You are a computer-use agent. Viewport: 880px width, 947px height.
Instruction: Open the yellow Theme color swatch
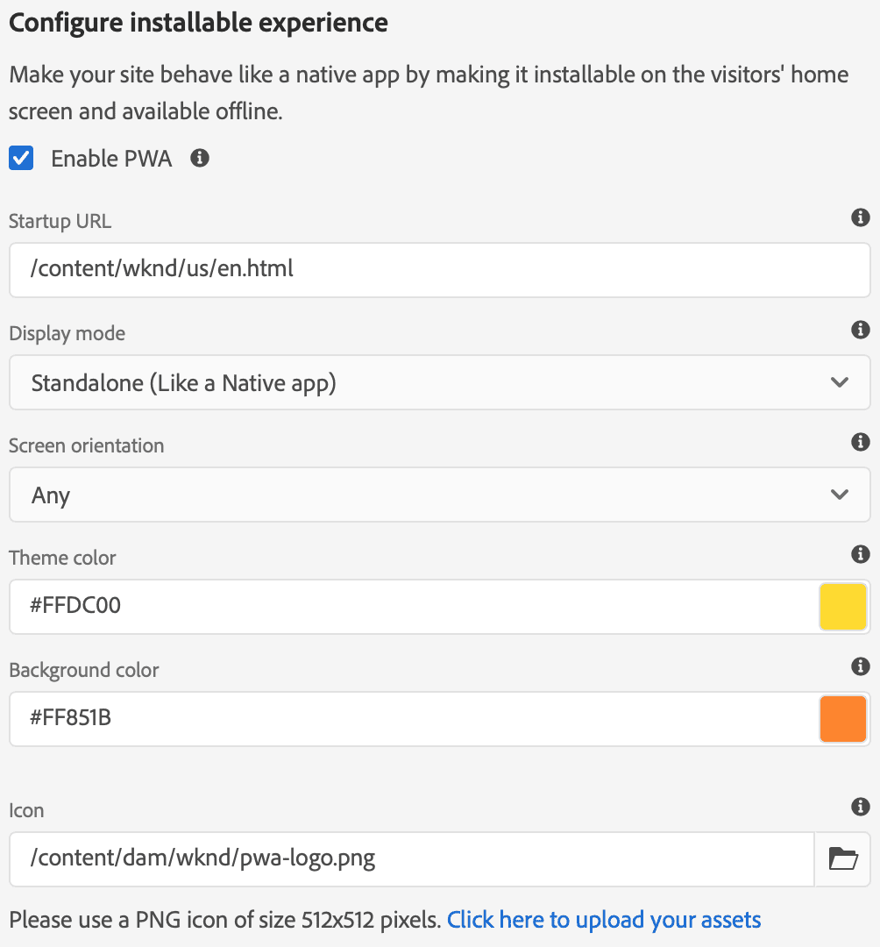pyautogui.click(x=842, y=606)
